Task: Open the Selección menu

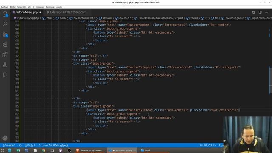Action: (22, 7)
